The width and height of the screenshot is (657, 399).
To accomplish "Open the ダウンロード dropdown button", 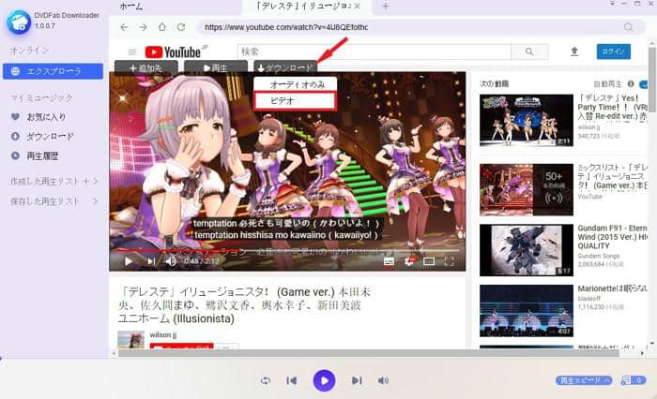I will coord(285,67).
